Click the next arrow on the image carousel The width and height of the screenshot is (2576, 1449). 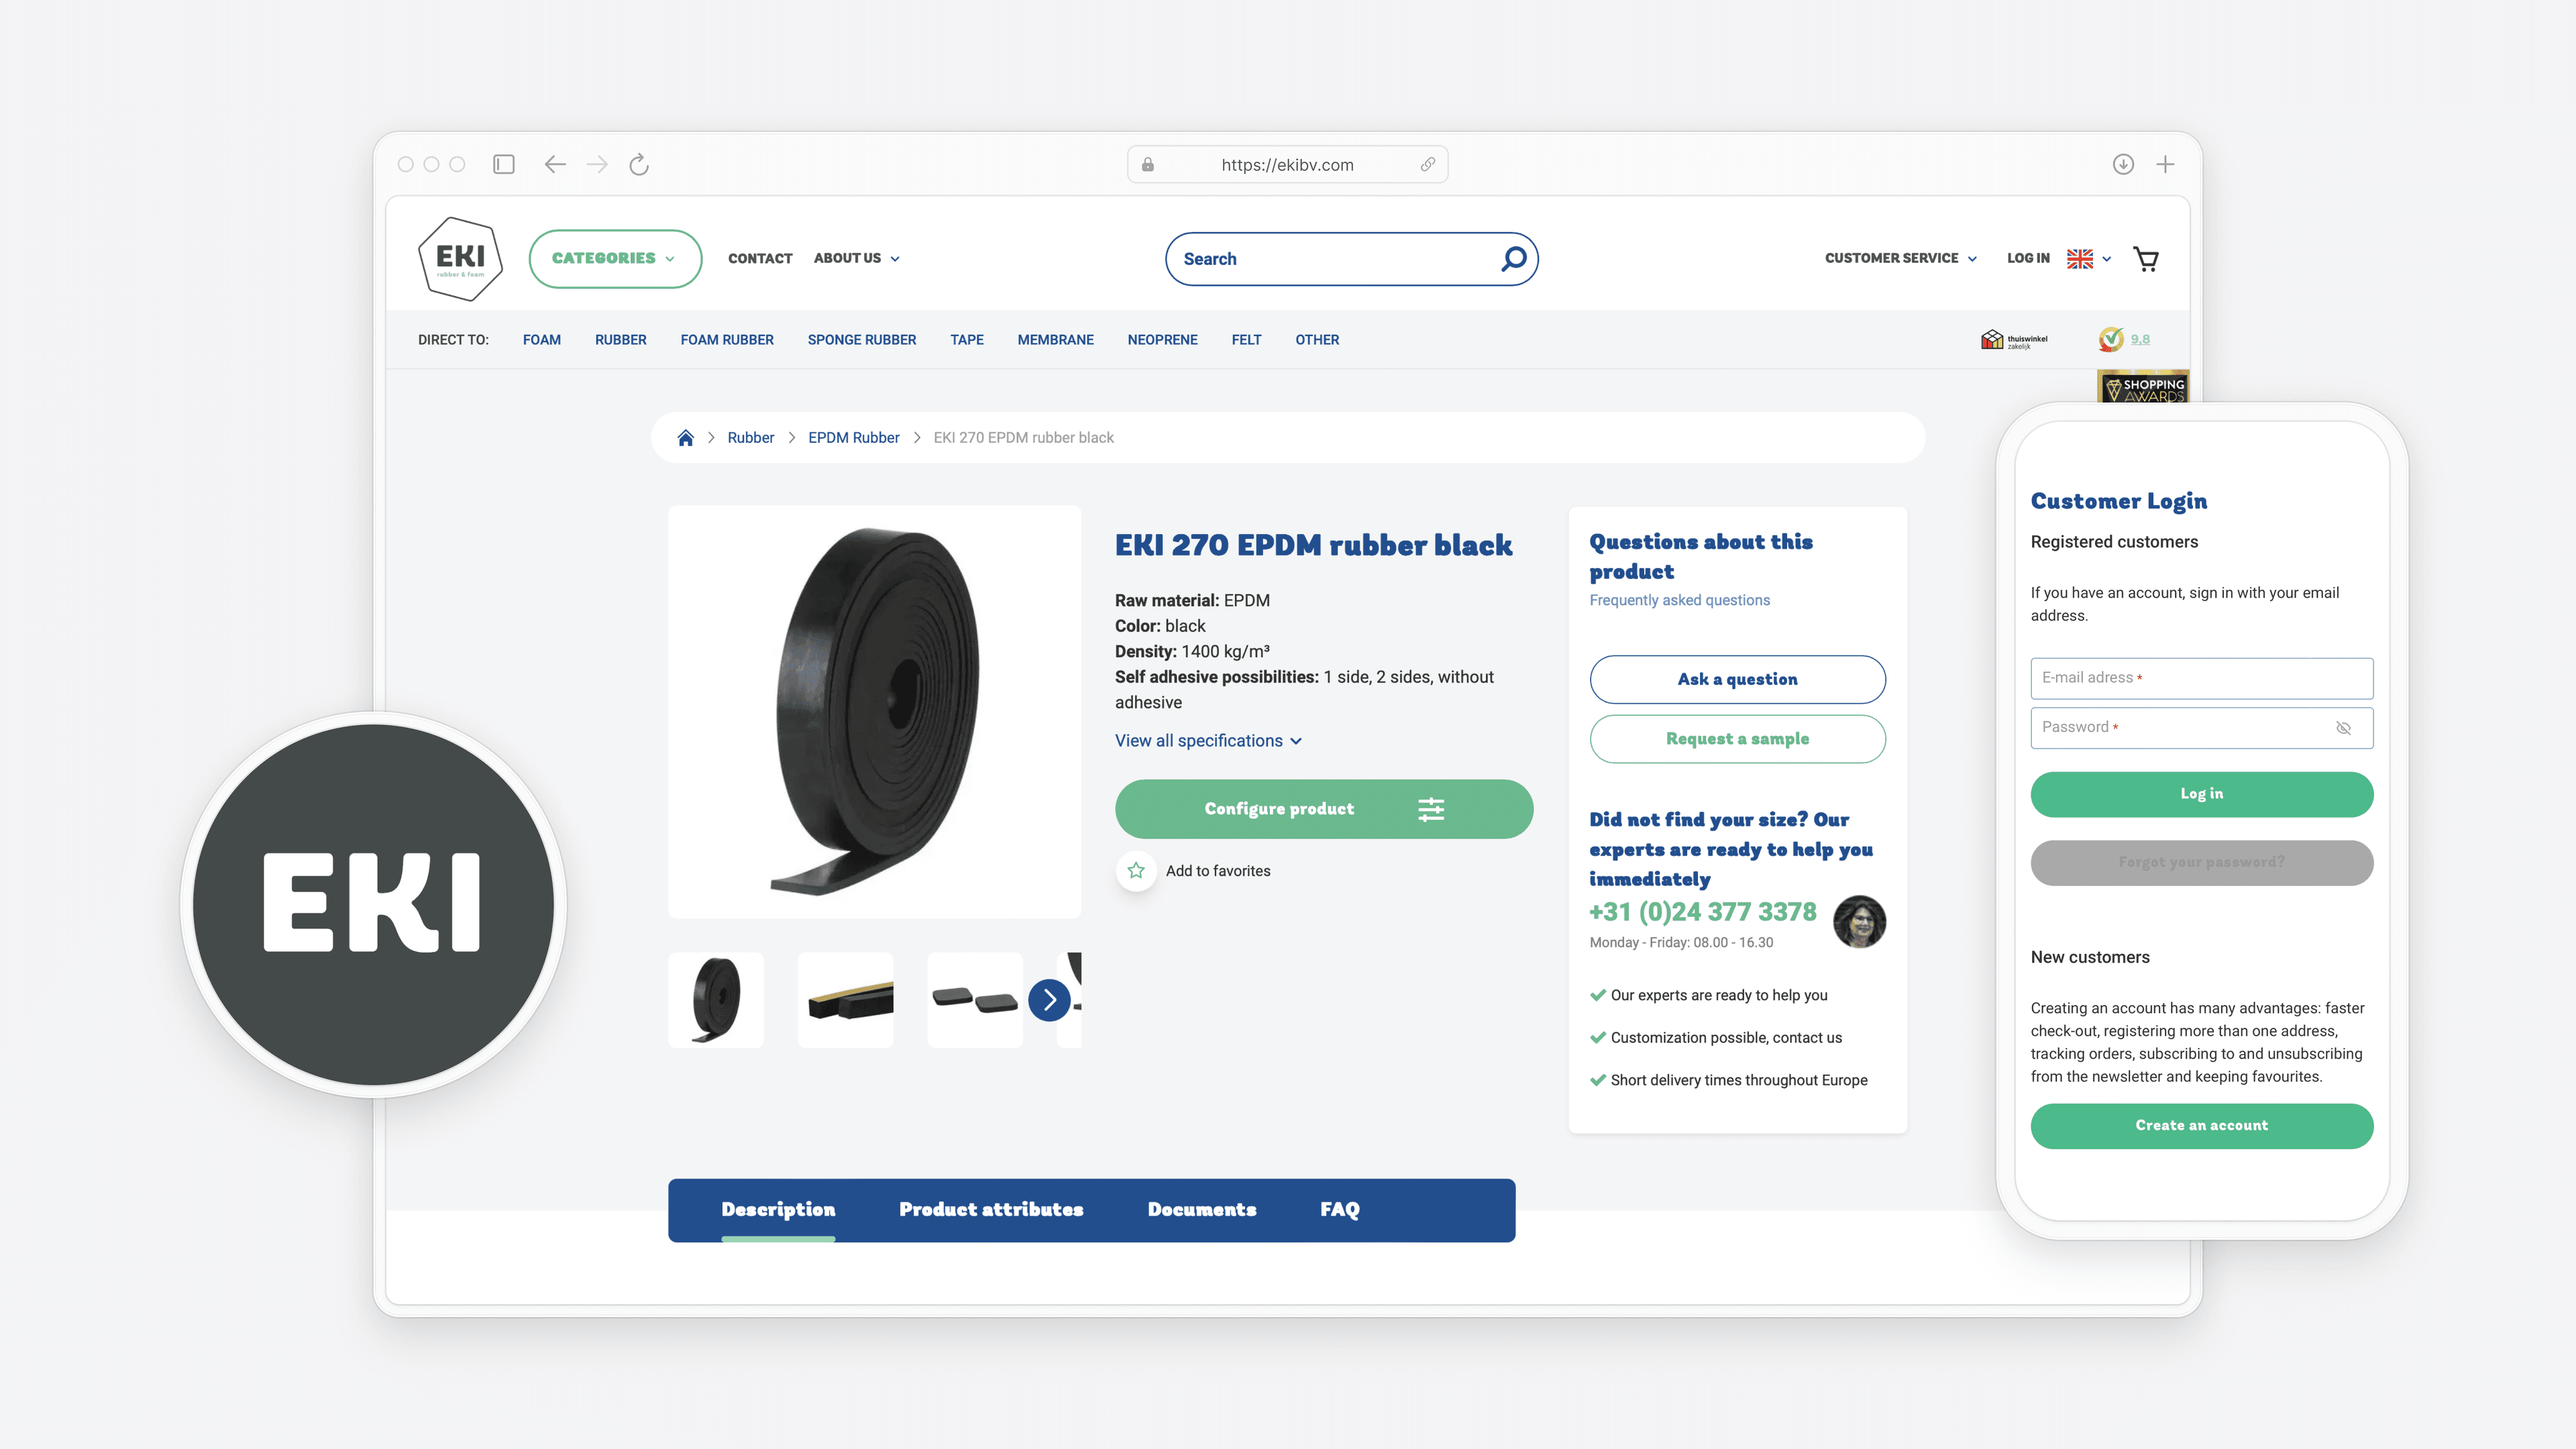[1049, 999]
